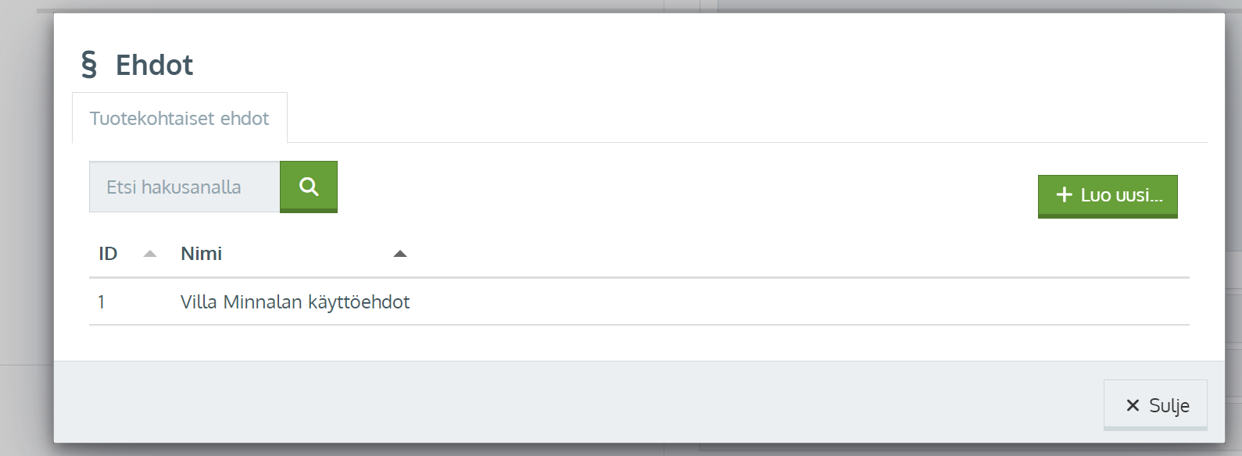1242x456 pixels.
Task: Create a new term with Luo uusi...
Action: tap(1108, 196)
